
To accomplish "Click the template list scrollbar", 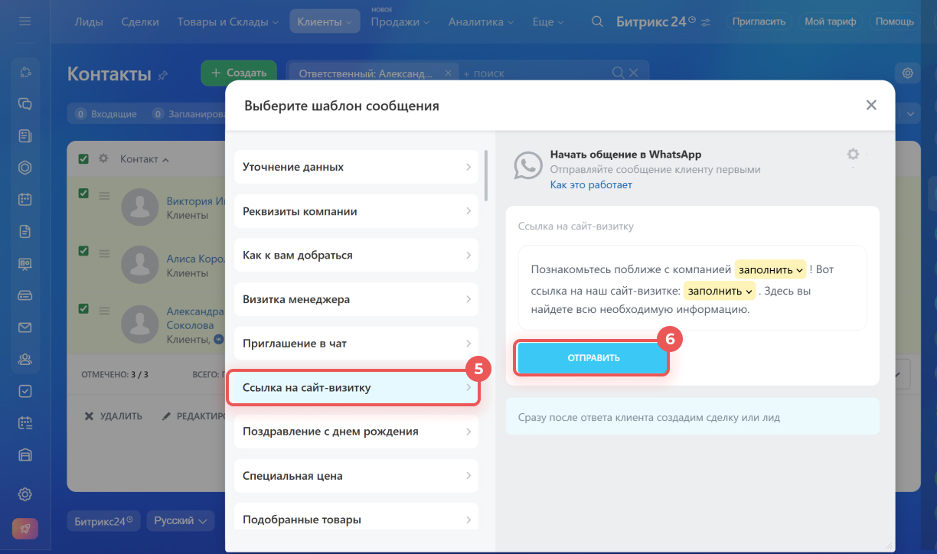I will click(x=486, y=176).
